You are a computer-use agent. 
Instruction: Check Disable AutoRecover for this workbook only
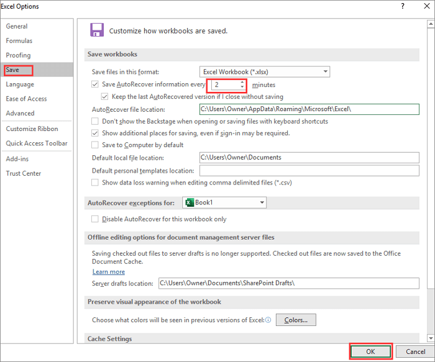click(x=95, y=219)
